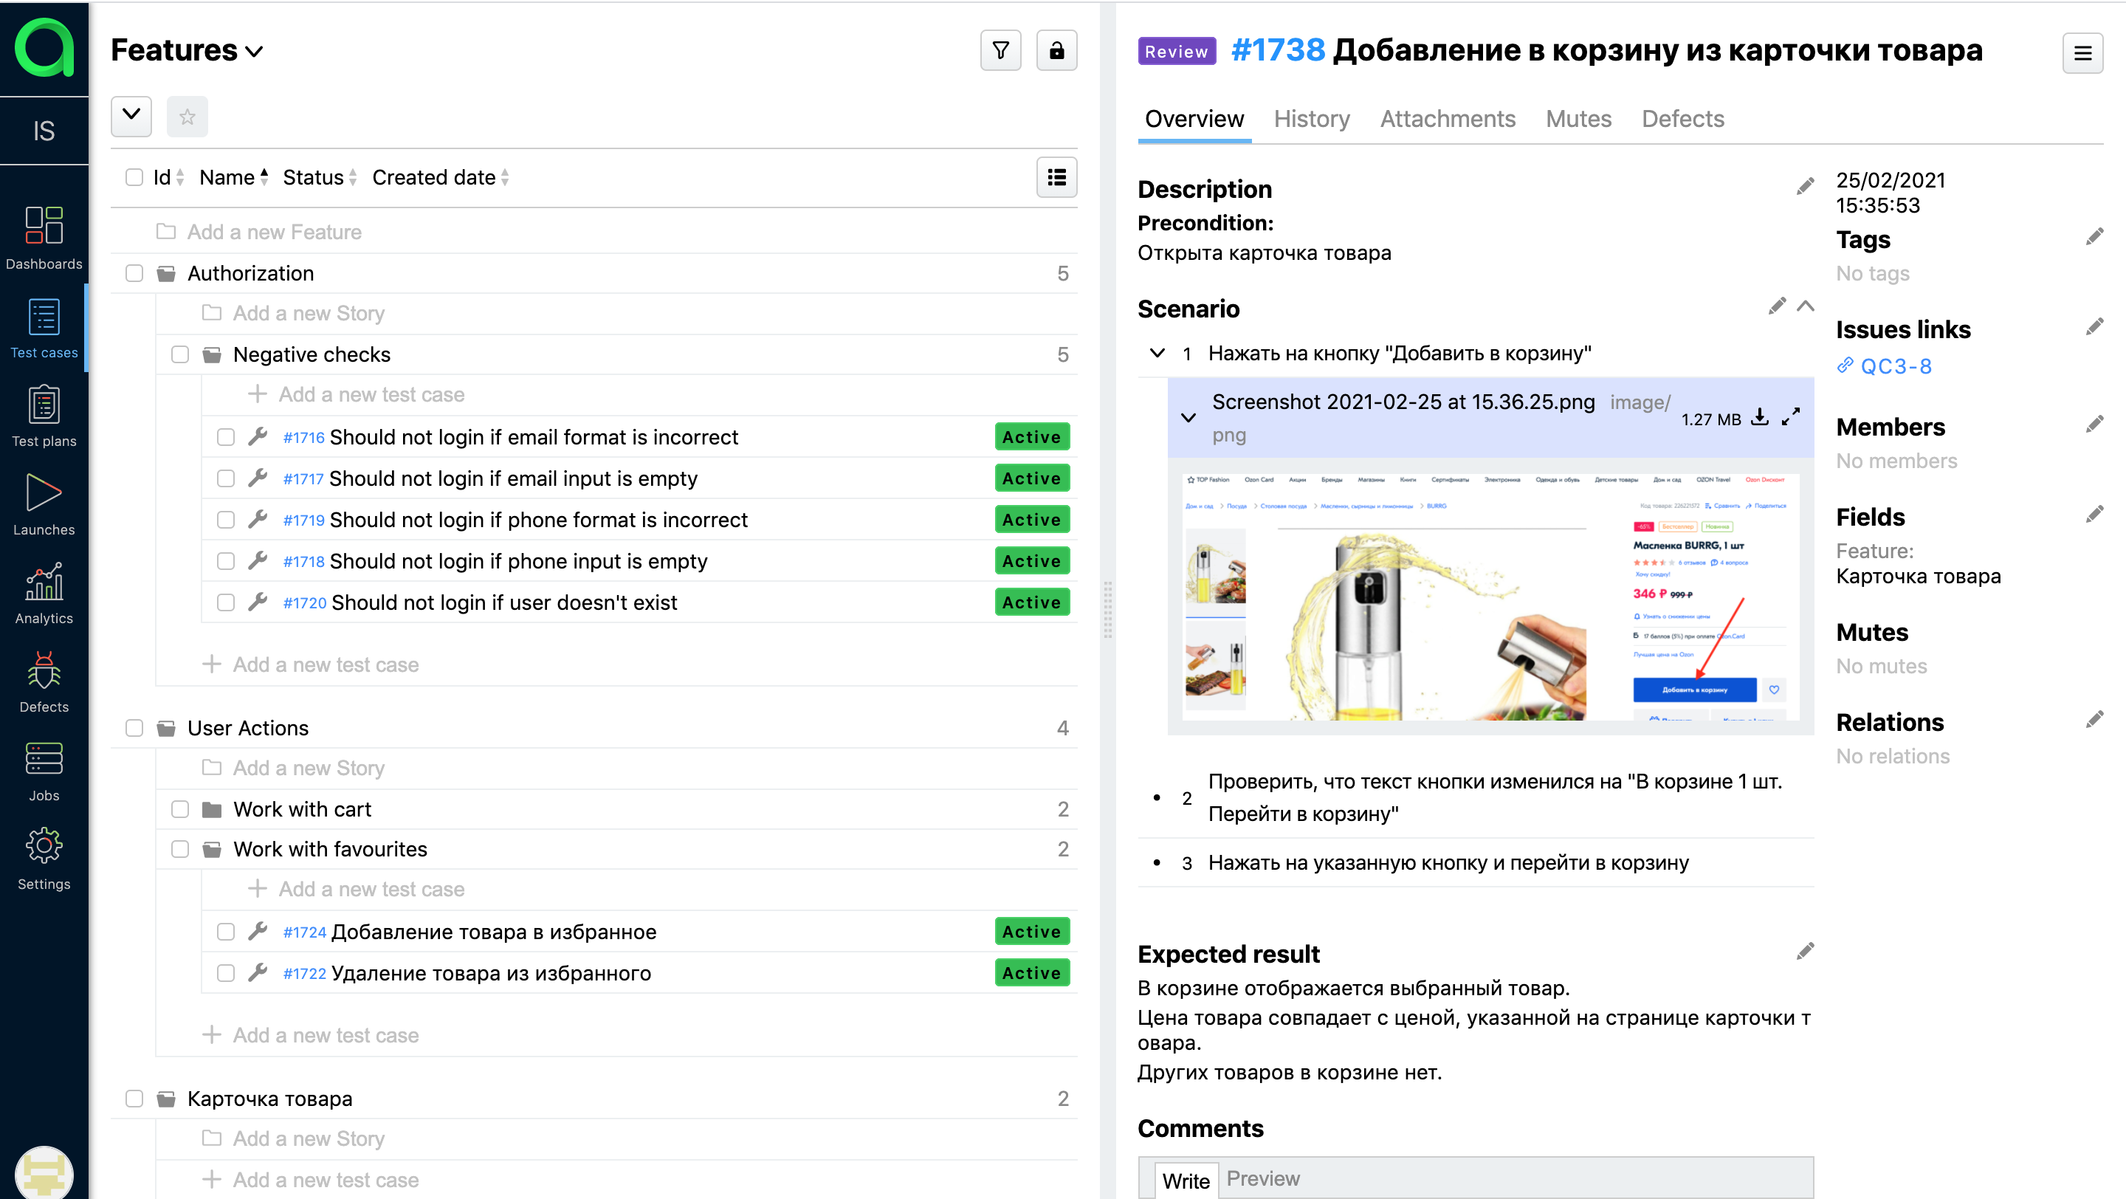Click the lock icon button
This screenshot has height=1199, width=2126.
click(x=1056, y=50)
